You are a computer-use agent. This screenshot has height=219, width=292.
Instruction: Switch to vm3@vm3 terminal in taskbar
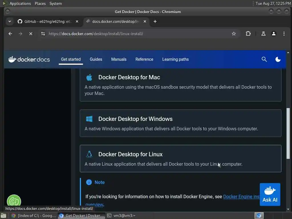coord(129,216)
